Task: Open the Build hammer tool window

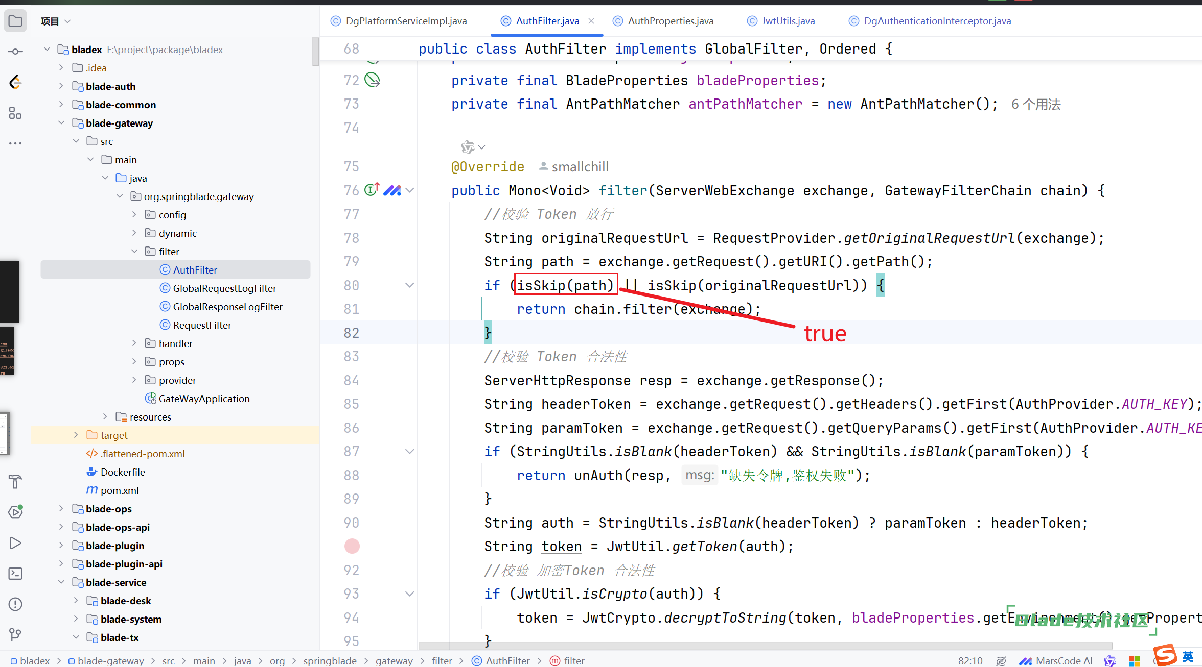Action: [x=15, y=481]
